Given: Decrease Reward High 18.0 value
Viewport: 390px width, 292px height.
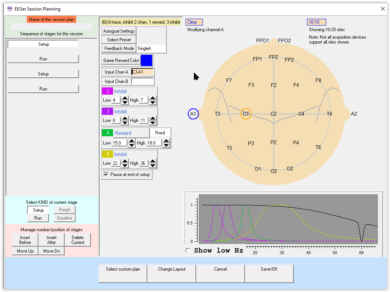Looking at the screenshot, I should [x=166, y=145].
